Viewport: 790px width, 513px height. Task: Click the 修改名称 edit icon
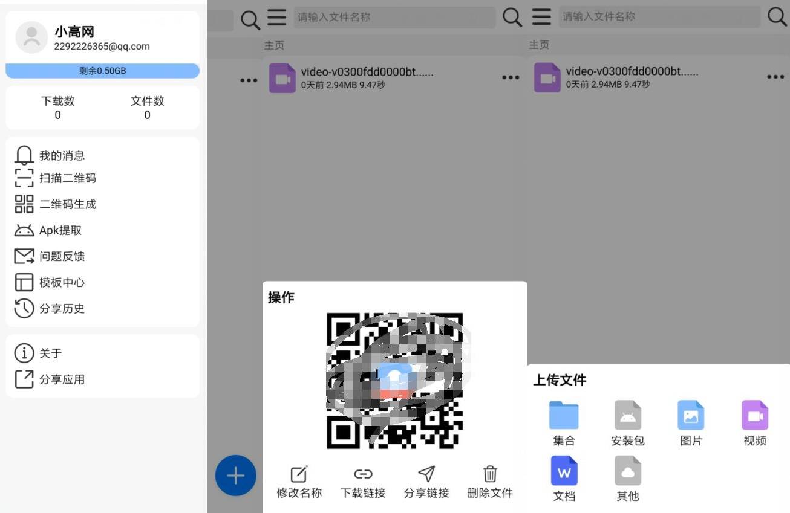point(299,474)
